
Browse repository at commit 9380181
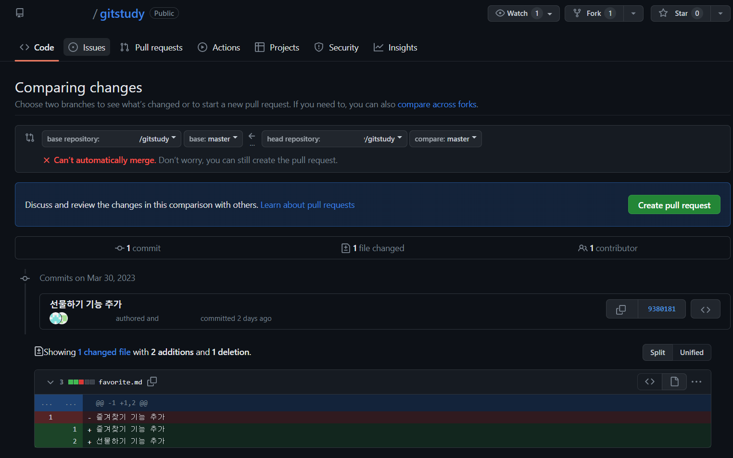point(705,309)
